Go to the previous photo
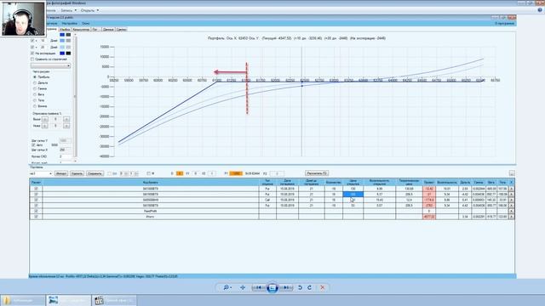This screenshot has height=306, width=545. (258, 287)
